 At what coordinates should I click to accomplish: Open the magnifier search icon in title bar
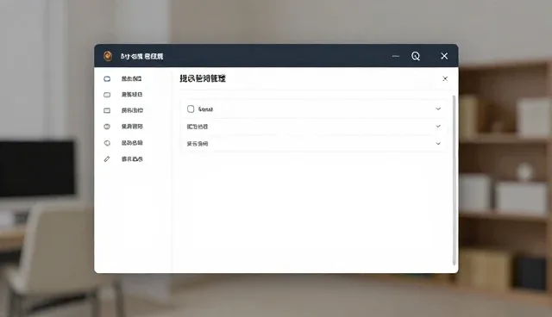416,56
